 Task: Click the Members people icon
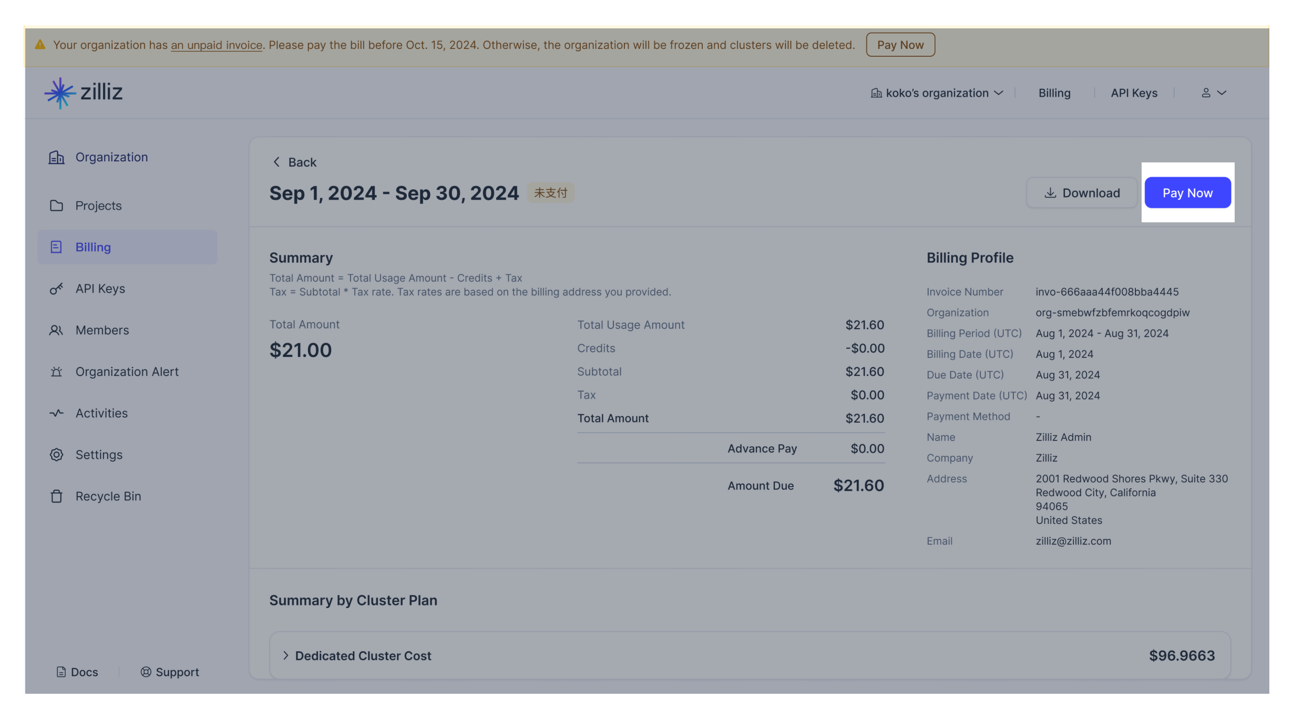click(56, 330)
